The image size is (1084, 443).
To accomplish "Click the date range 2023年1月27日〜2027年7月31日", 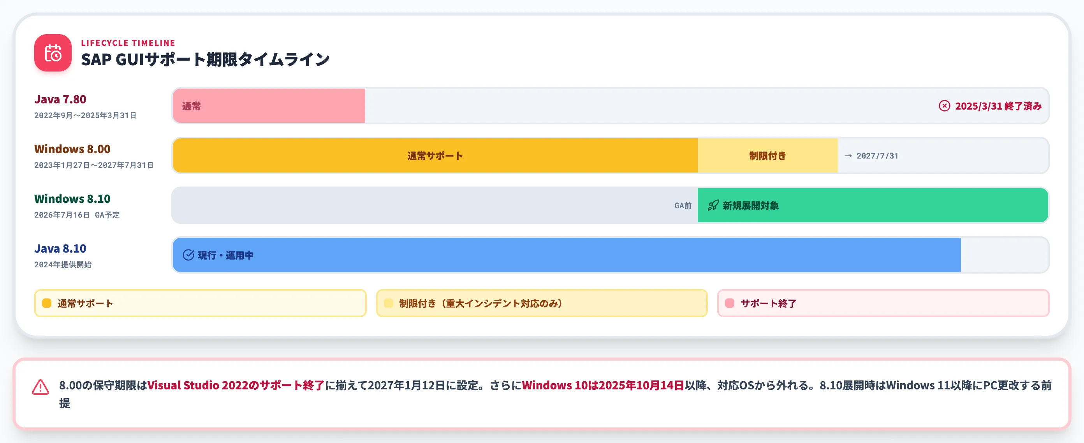I will tap(94, 165).
